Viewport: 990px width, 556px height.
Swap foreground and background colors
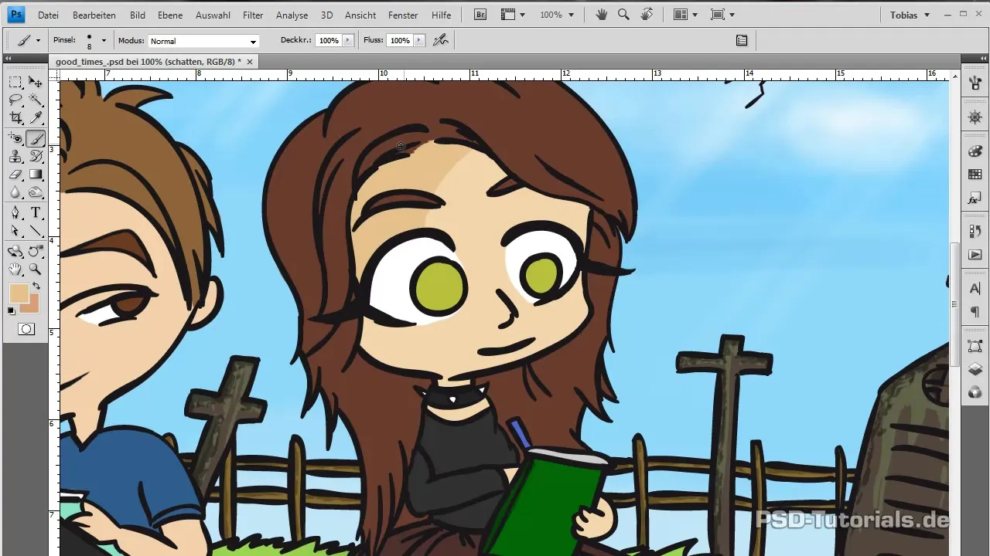36,286
